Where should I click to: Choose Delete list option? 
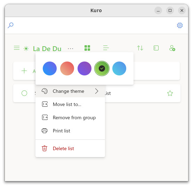(x=70, y=148)
